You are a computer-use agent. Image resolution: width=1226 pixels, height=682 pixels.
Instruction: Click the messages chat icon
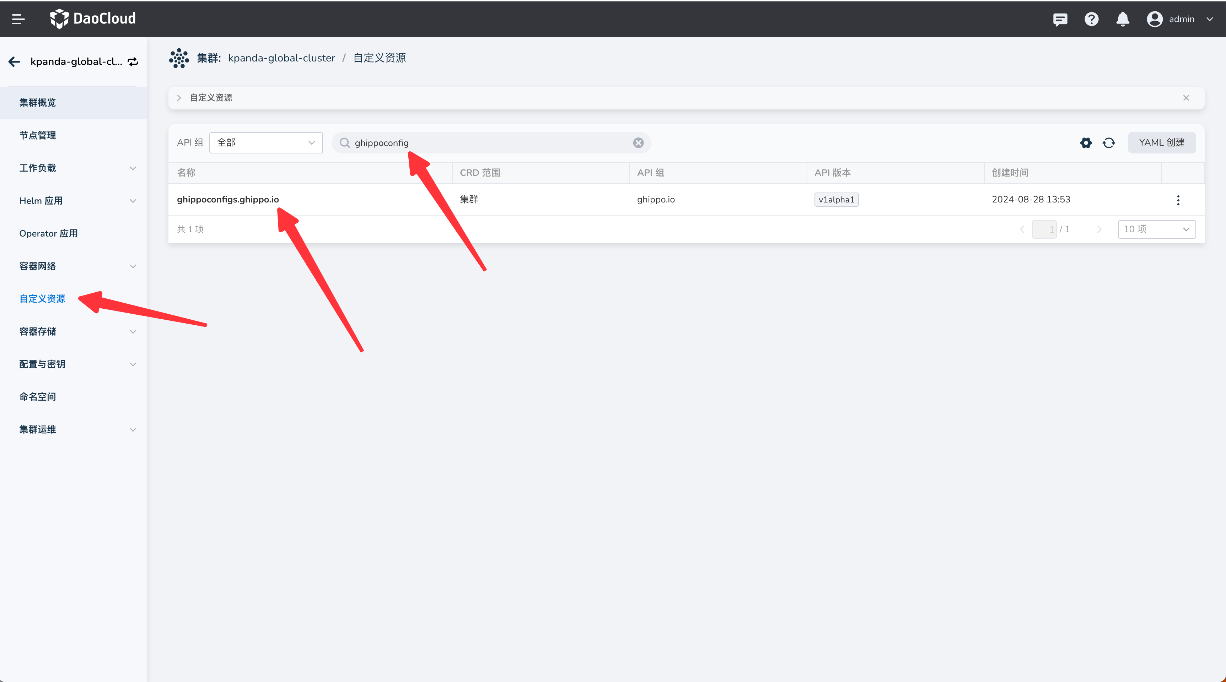1060,19
